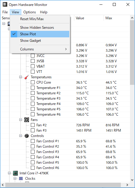This screenshot has width=135, height=188.
Task: Check the VTT checkbox
Action: [33, 72]
